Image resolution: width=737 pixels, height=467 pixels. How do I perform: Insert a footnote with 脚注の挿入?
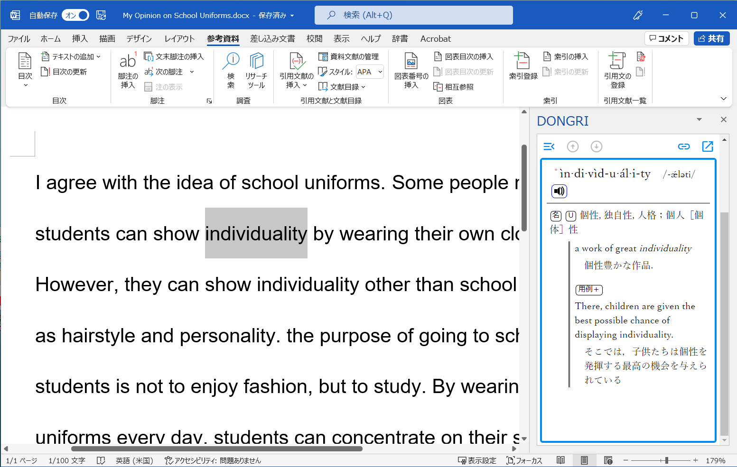coord(128,70)
